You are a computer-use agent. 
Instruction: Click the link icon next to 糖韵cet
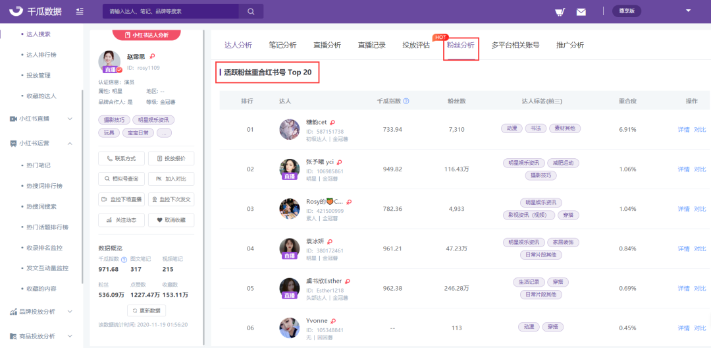[332, 123]
